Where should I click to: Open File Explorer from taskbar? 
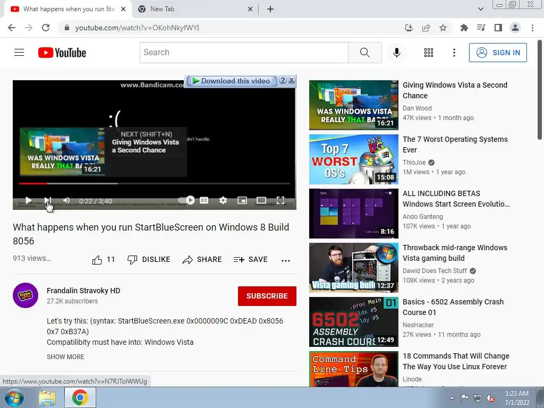pyautogui.click(x=47, y=398)
